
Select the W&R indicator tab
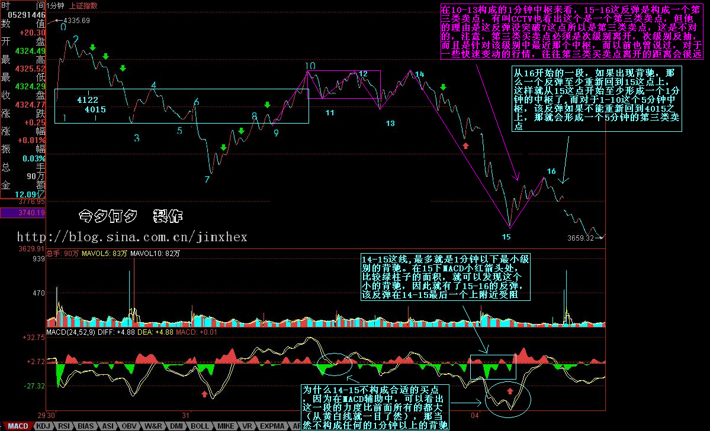[153, 426]
